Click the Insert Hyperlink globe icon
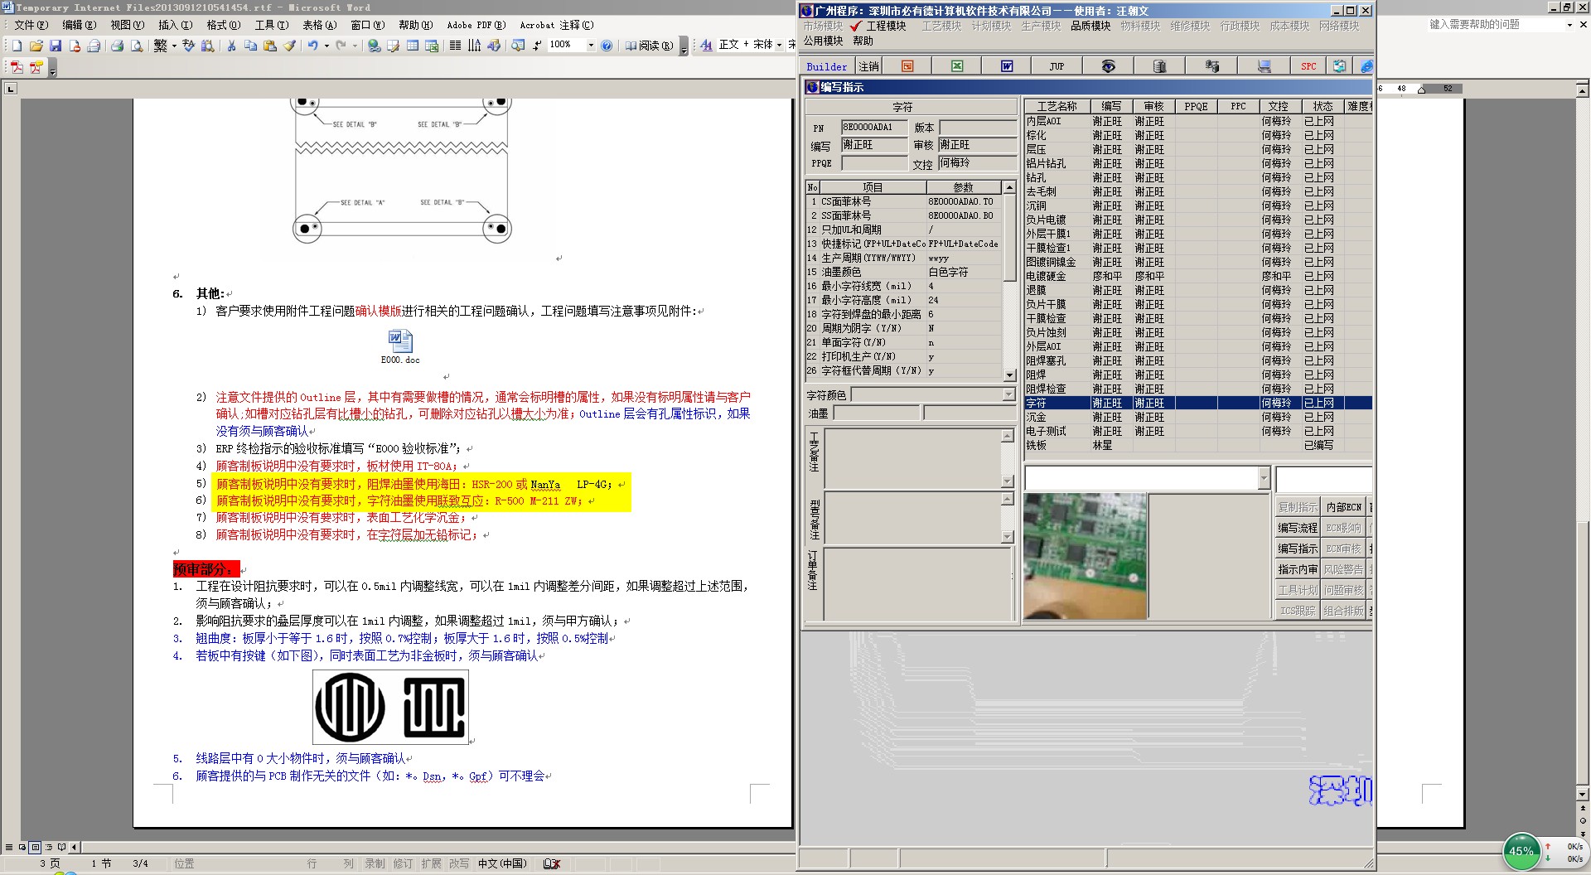 tap(375, 46)
